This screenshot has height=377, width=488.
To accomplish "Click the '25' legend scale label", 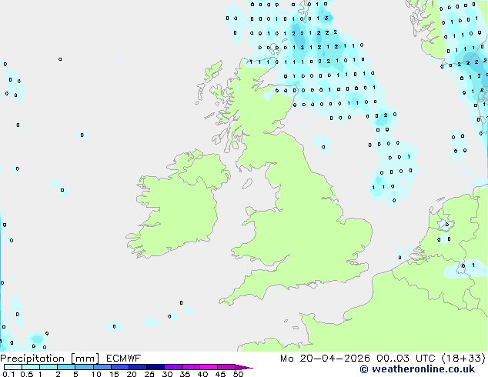I will click(149, 374).
